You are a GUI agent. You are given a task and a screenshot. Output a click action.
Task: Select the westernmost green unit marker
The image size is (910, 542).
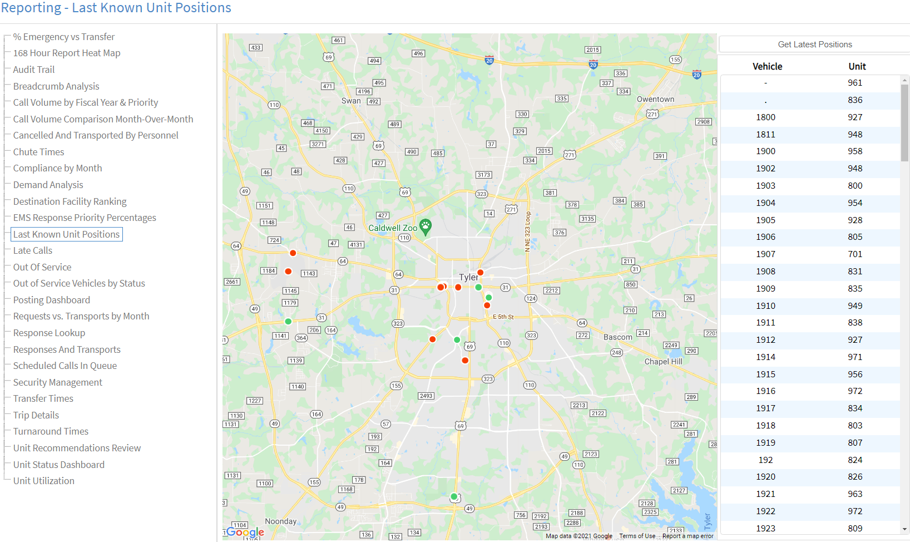pyautogui.click(x=288, y=321)
